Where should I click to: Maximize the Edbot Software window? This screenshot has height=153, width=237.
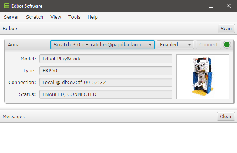tap(211, 6)
